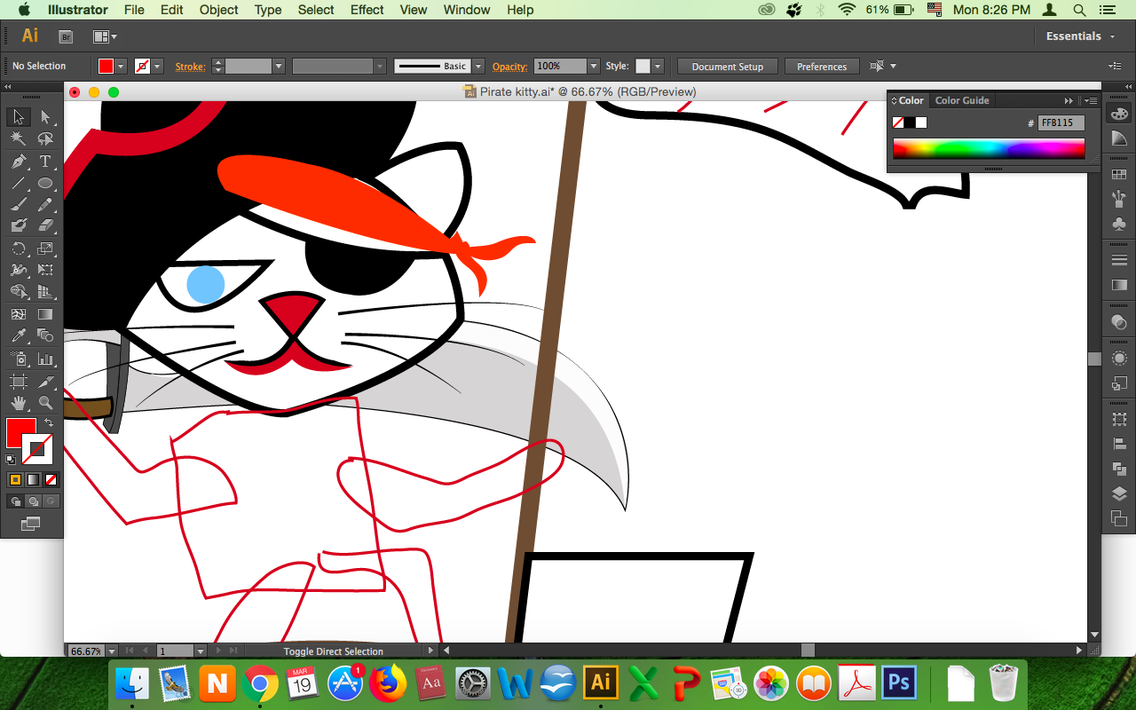The image size is (1136, 710).
Task: Select the Line Segment tool
Action: tap(19, 184)
